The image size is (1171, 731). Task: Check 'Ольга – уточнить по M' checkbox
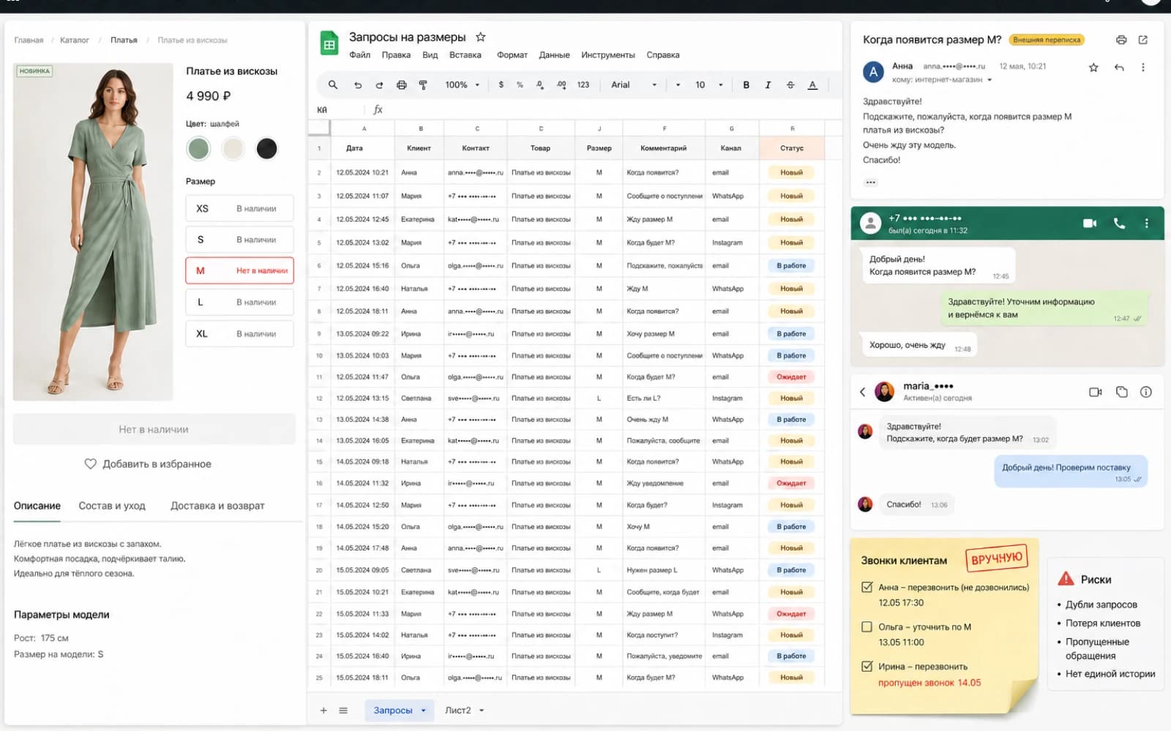tap(867, 626)
